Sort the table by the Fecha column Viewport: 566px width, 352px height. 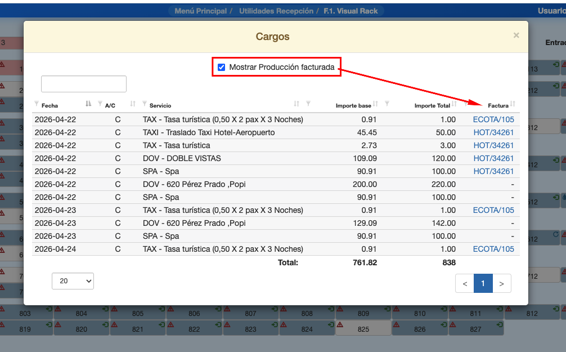tap(88, 104)
